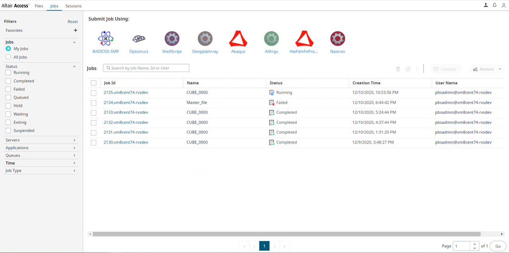Check the Completed status filter
Image resolution: width=509 pixels, height=253 pixels.
(x=8, y=81)
